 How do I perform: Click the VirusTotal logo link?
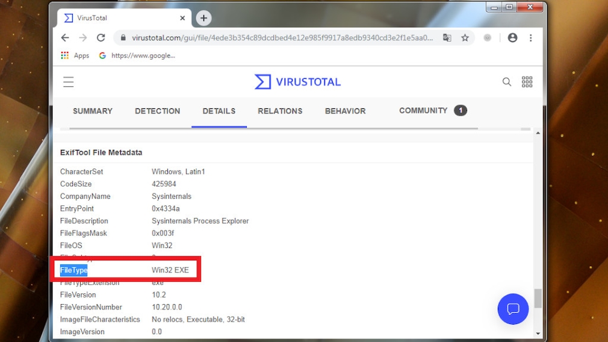tap(297, 82)
